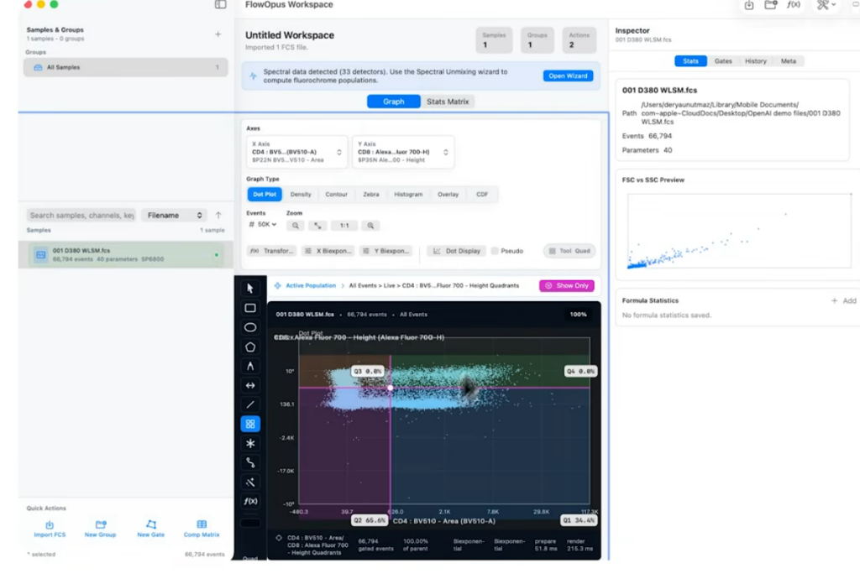Viewport: 860px width, 579px height.
Task: Select Histogram graph type
Action: click(408, 195)
